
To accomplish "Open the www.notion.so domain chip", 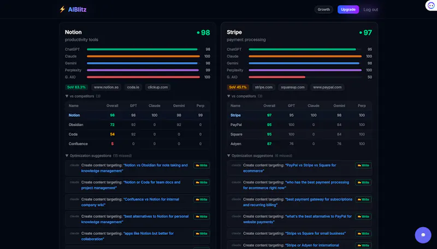I will click(106, 87).
